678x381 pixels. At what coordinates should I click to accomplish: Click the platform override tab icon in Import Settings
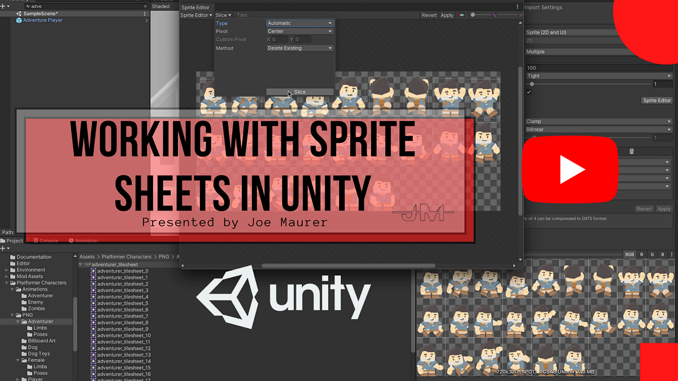(x=631, y=151)
